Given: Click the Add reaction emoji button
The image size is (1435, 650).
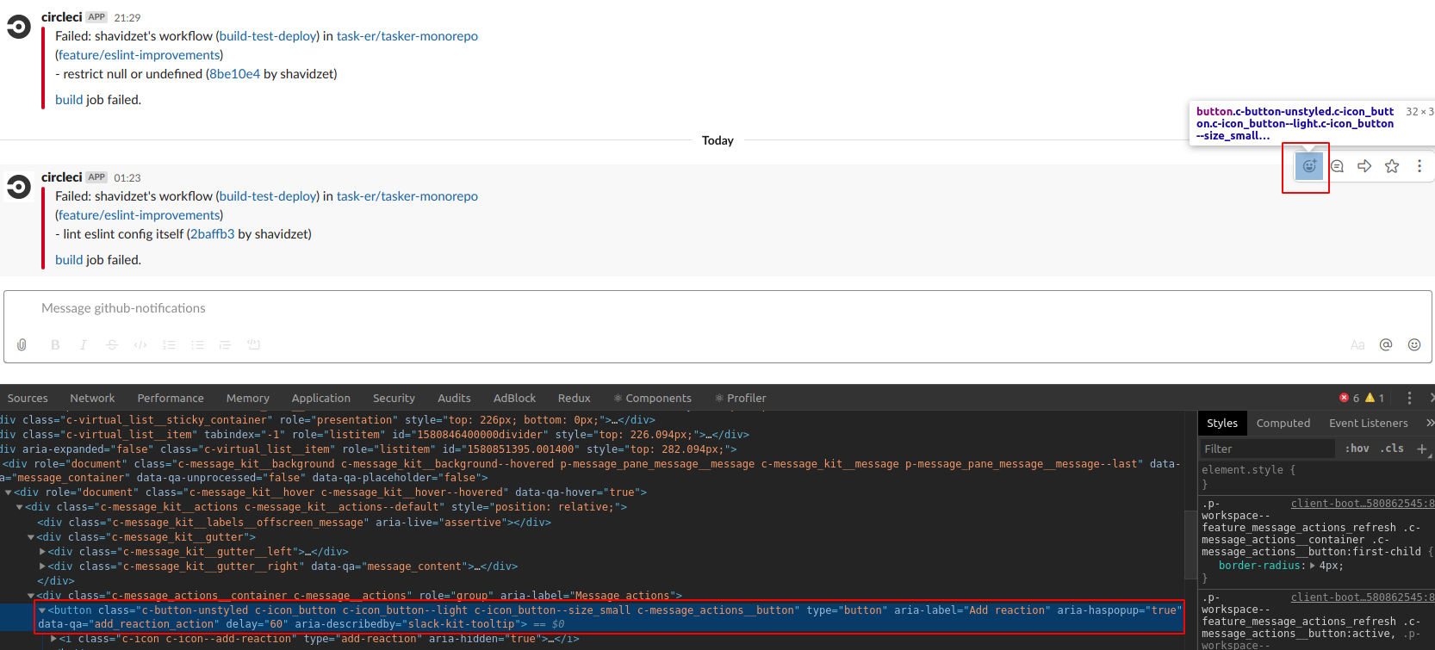Looking at the screenshot, I should pos(1309,166).
